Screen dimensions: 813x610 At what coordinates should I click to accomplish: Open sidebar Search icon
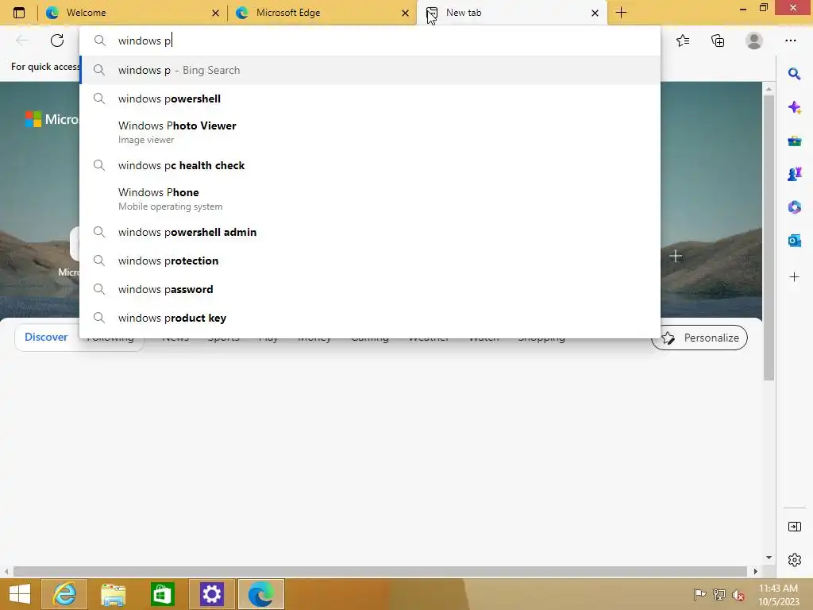[x=794, y=74]
